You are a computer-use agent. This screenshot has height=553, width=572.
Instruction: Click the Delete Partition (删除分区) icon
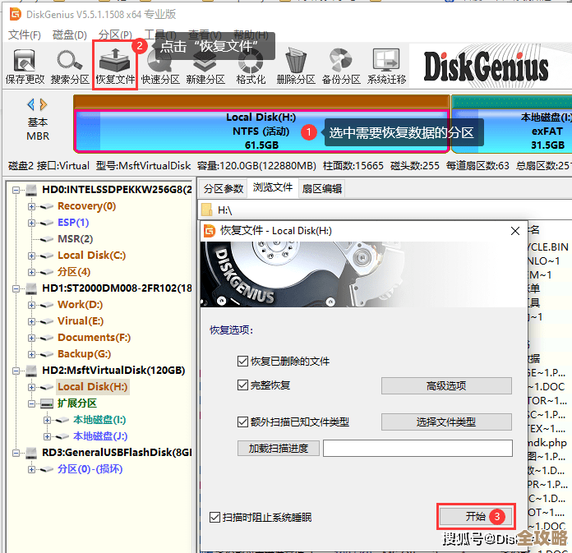point(296,67)
